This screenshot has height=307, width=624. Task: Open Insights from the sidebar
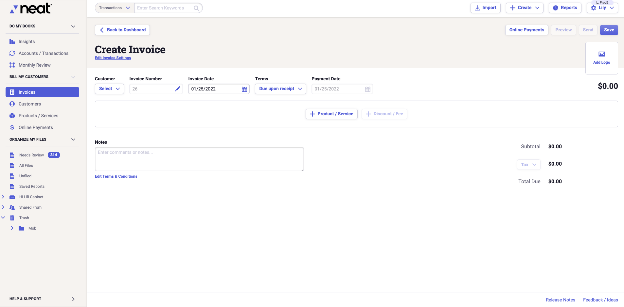click(x=27, y=41)
